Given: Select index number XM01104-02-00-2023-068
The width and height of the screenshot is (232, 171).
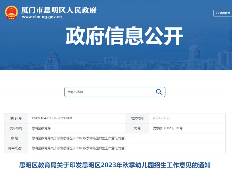Looking at the screenshot, I should pyautogui.click(x=52, y=118).
